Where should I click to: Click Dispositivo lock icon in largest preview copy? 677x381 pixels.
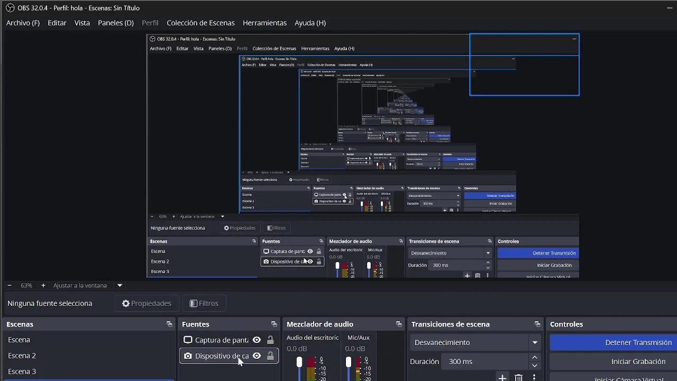tap(318, 261)
